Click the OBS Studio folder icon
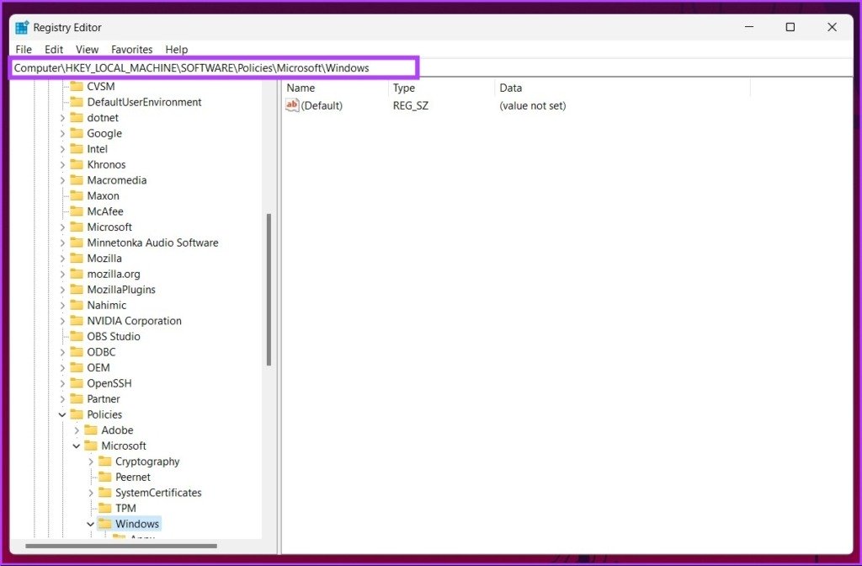This screenshot has height=566, width=862. pos(77,336)
